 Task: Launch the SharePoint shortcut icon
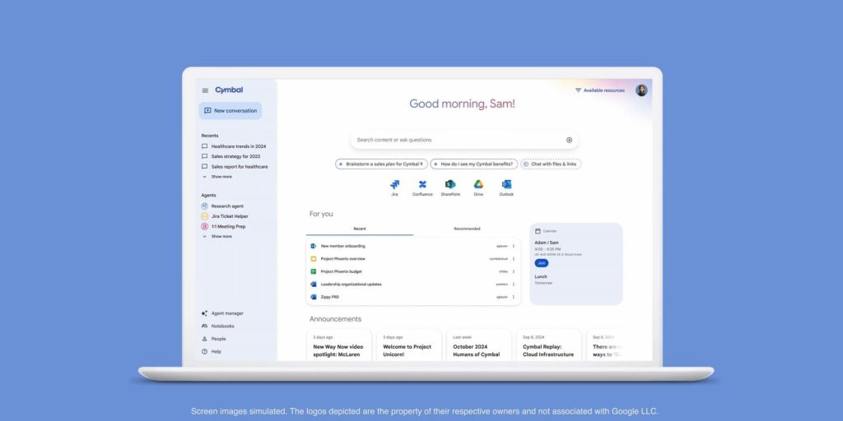(450, 185)
